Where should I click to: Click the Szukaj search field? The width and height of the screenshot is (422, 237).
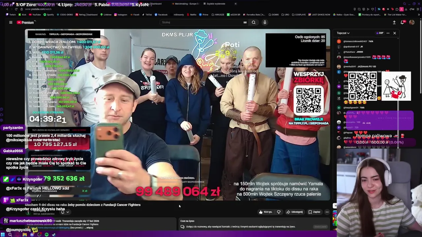coord(201,22)
